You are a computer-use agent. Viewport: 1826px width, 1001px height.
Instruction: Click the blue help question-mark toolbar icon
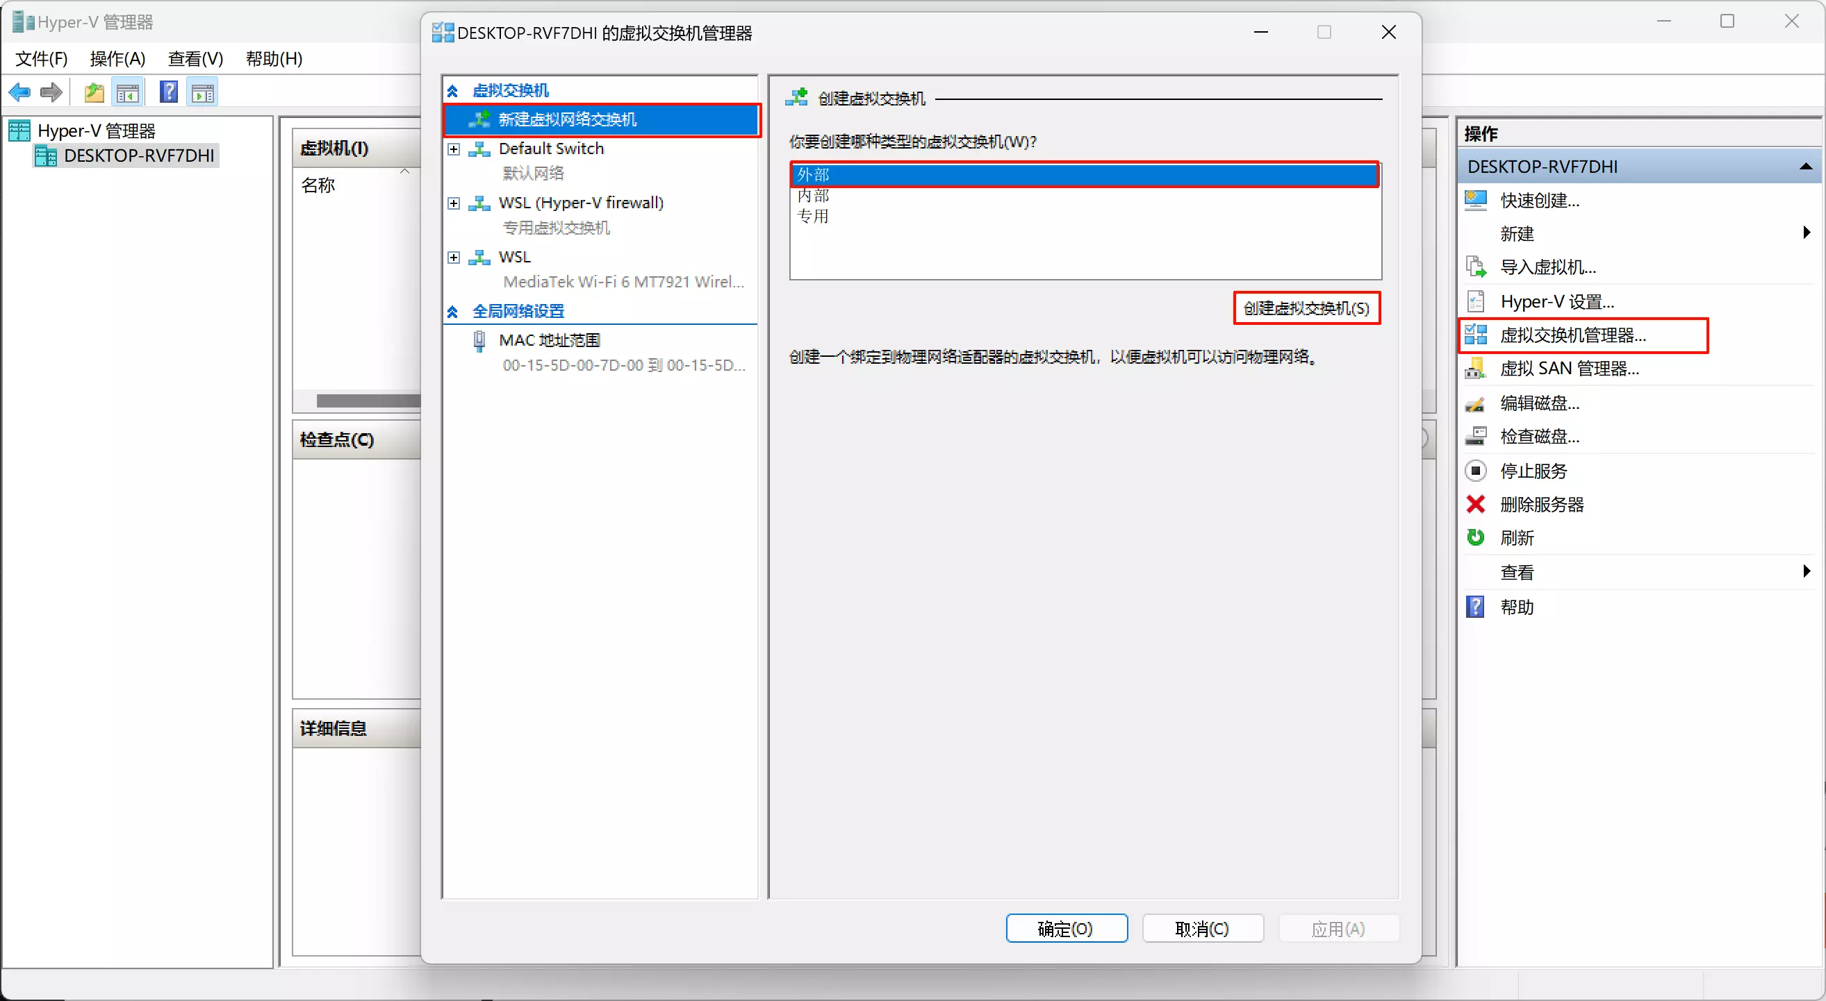click(x=168, y=92)
